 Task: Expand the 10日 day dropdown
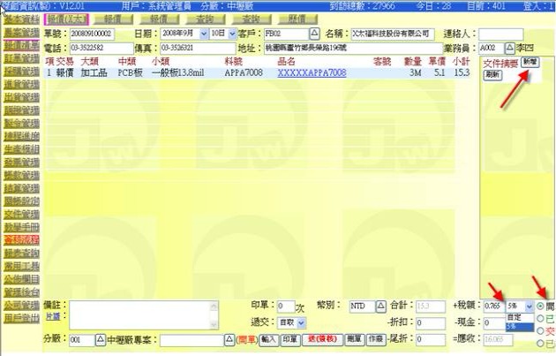(232, 34)
